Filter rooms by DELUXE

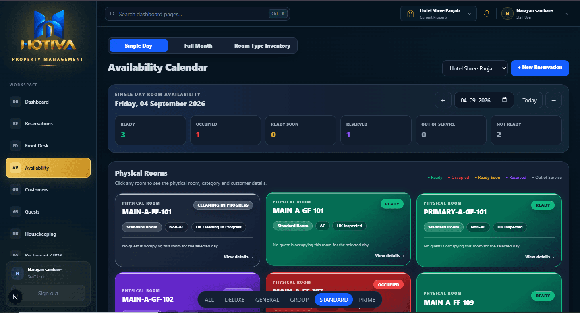coord(234,300)
